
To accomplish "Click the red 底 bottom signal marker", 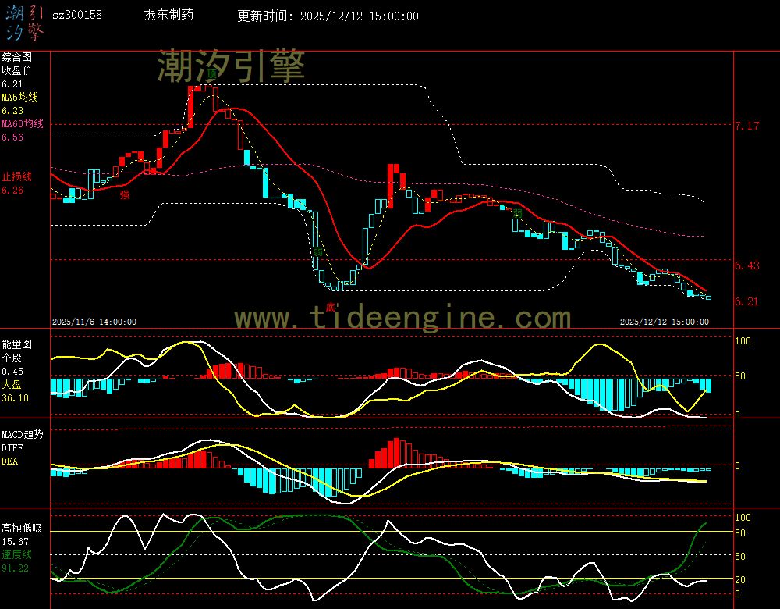I will tap(331, 306).
